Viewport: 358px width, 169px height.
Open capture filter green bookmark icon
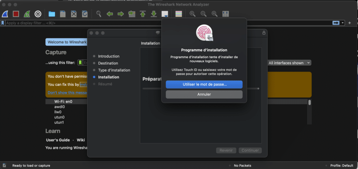point(80,63)
